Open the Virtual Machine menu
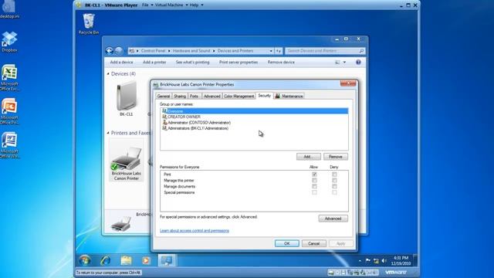Image resolution: width=494 pixels, height=278 pixels. click(x=171, y=5)
